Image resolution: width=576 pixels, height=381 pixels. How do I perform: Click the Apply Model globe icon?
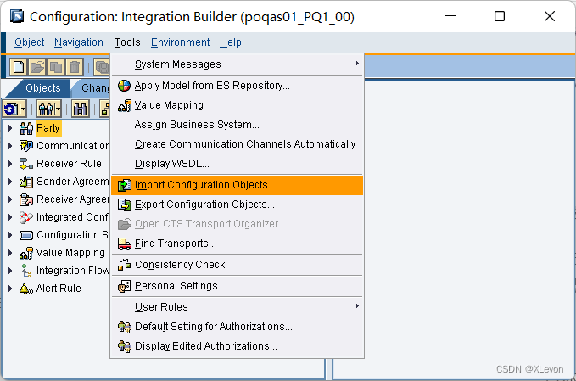coord(124,86)
